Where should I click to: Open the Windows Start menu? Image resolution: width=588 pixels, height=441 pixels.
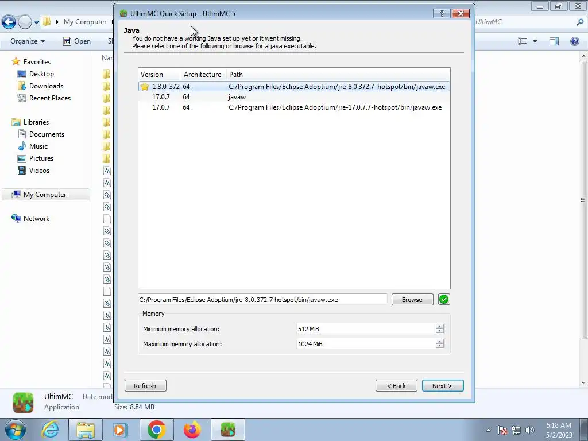click(x=15, y=430)
